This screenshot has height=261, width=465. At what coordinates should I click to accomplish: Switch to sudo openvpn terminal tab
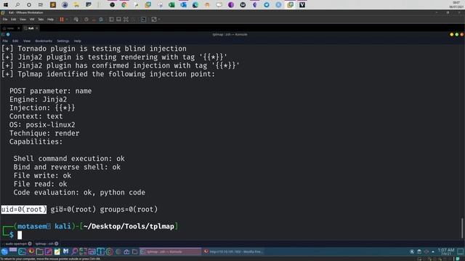click(x=16, y=244)
